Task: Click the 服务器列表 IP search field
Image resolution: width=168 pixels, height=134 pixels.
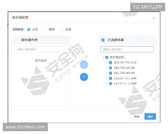Action: pos(41,49)
